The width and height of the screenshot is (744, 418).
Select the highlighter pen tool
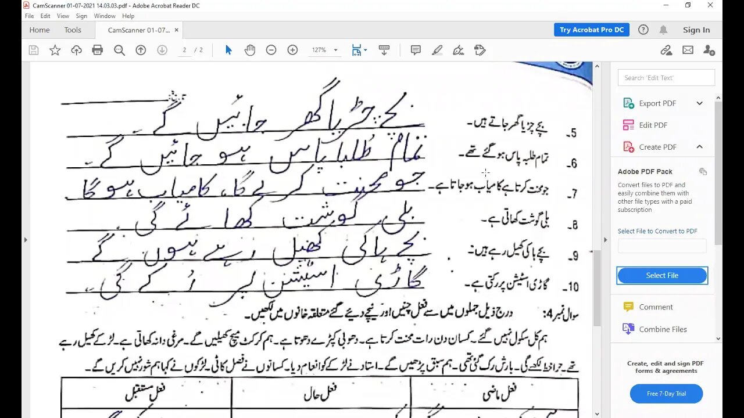[437, 51]
